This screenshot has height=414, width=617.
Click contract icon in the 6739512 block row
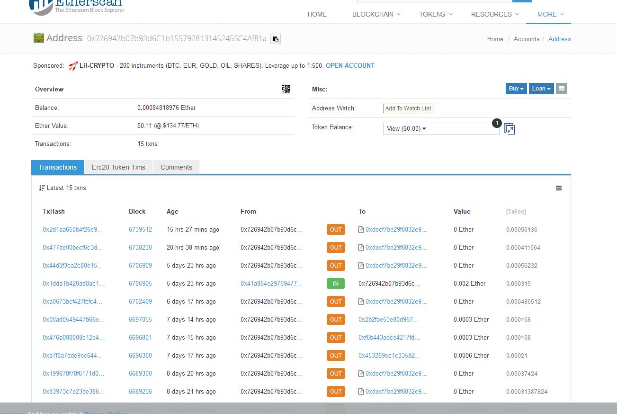361,230
